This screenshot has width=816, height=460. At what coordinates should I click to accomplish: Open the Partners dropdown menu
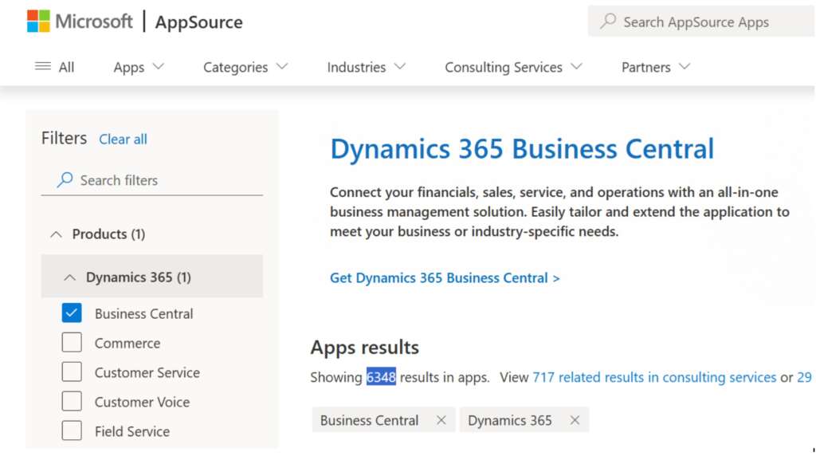pyautogui.click(x=656, y=67)
